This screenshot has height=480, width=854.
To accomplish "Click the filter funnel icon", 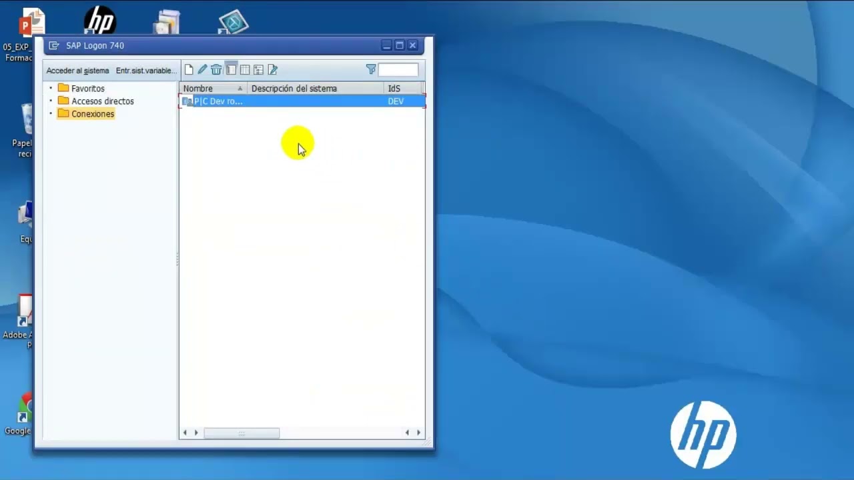I will coord(371,69).
